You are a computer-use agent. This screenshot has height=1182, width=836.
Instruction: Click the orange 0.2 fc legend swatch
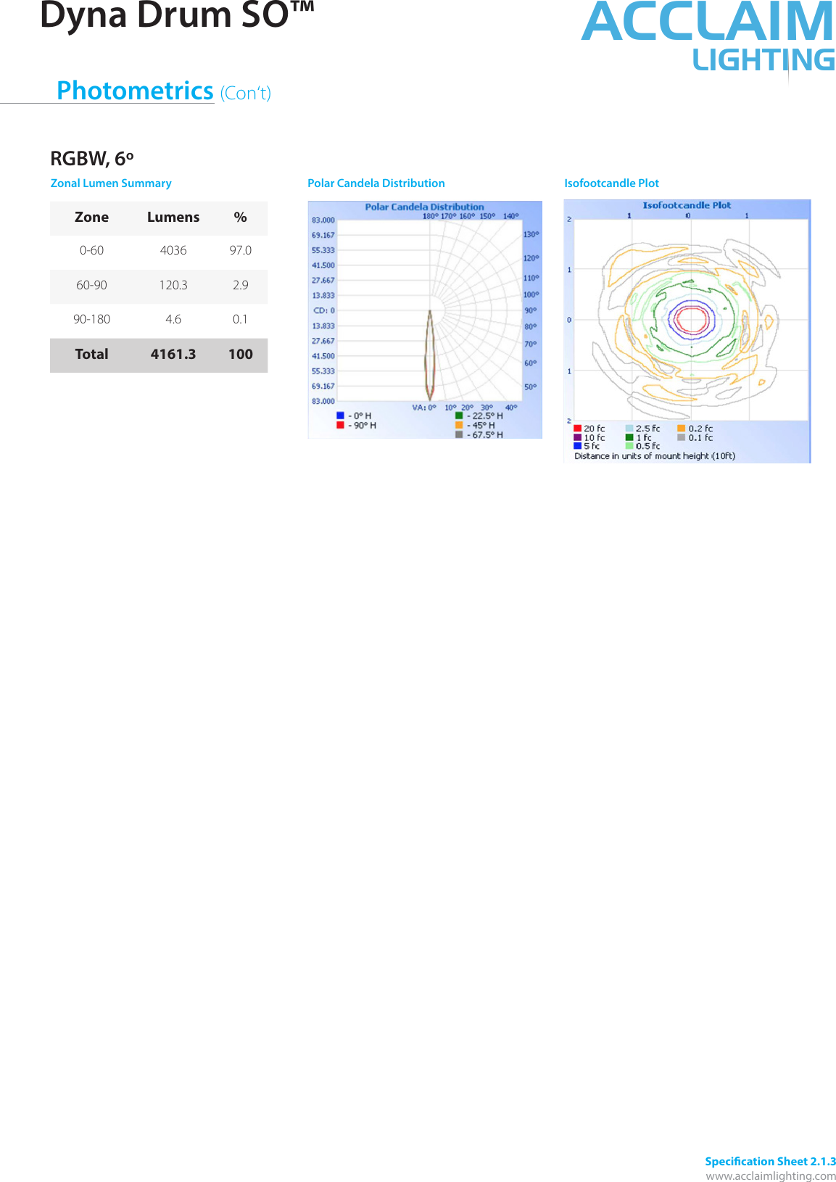pyautogui.click(x=682, y=429)
